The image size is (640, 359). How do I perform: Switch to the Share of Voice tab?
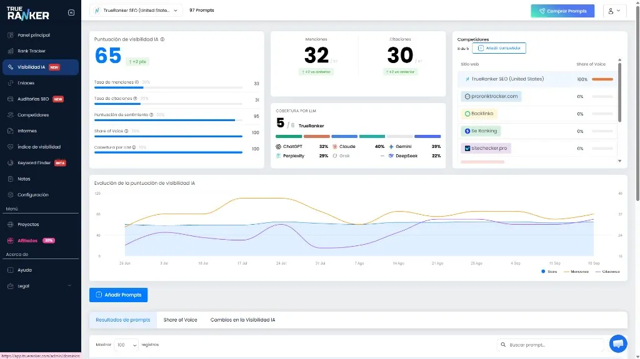[x=181, y=320]
